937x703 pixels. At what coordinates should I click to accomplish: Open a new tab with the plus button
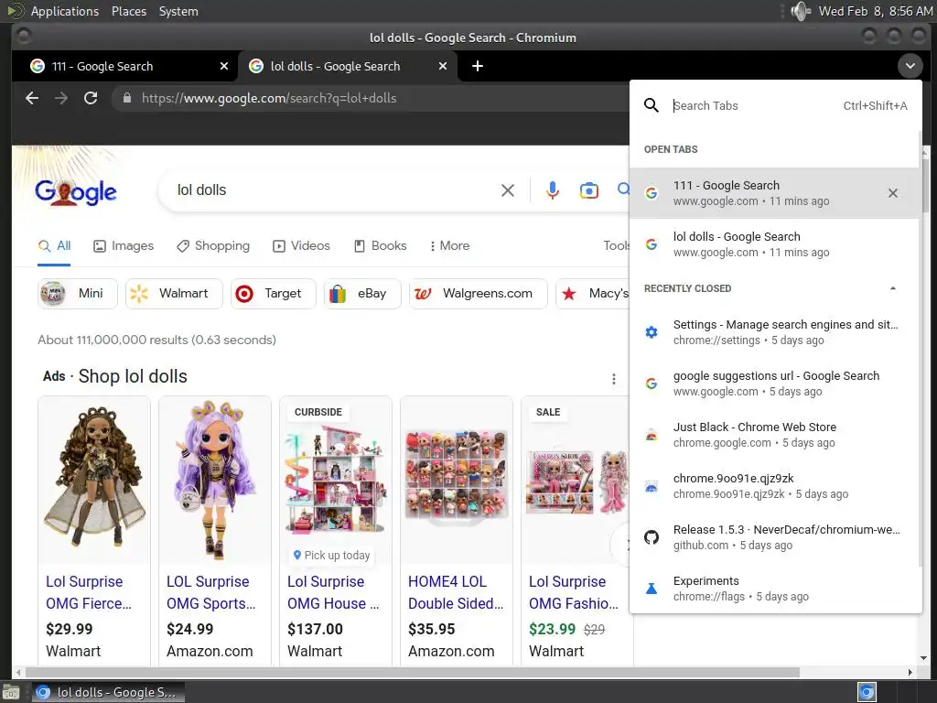477,66
